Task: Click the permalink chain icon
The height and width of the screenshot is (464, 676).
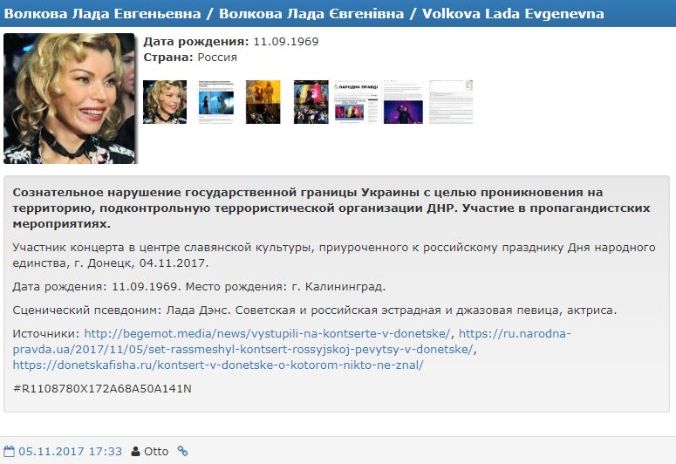Action: point(183,451)
